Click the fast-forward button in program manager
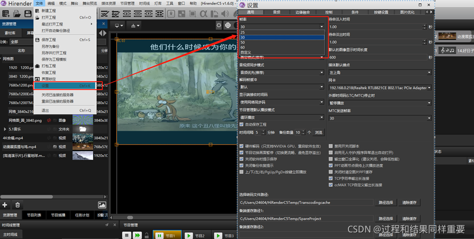Viewport: 474px width, 239px height. (137, 235)
